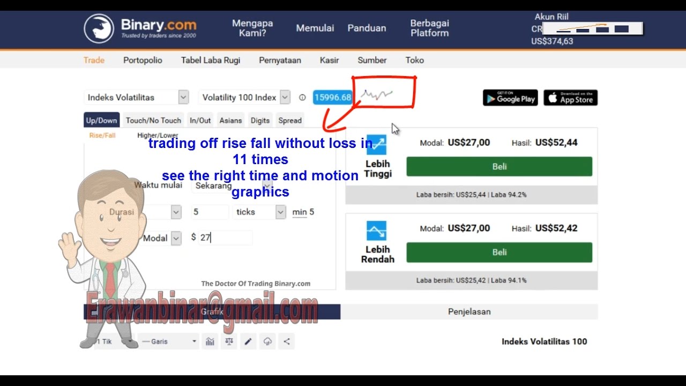Click the Memulai header link
Viewport: 686px width, 386px height.
coord(315,28)
